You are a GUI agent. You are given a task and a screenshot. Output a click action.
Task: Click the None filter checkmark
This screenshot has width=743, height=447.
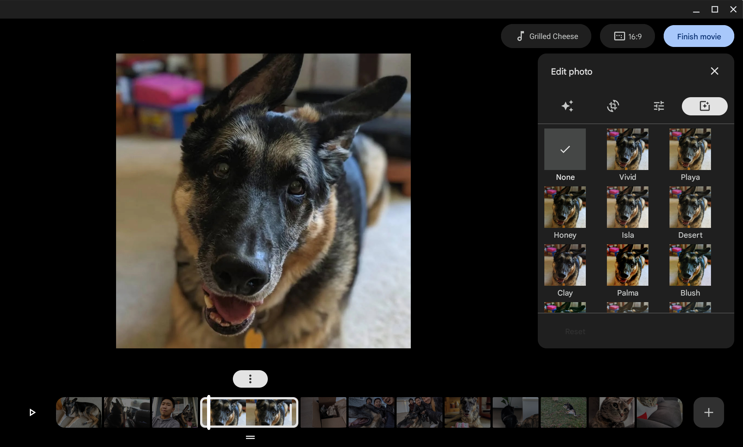[x=565, y=149]
